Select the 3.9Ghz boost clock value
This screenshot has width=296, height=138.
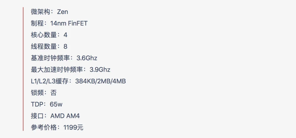(100, 70)
